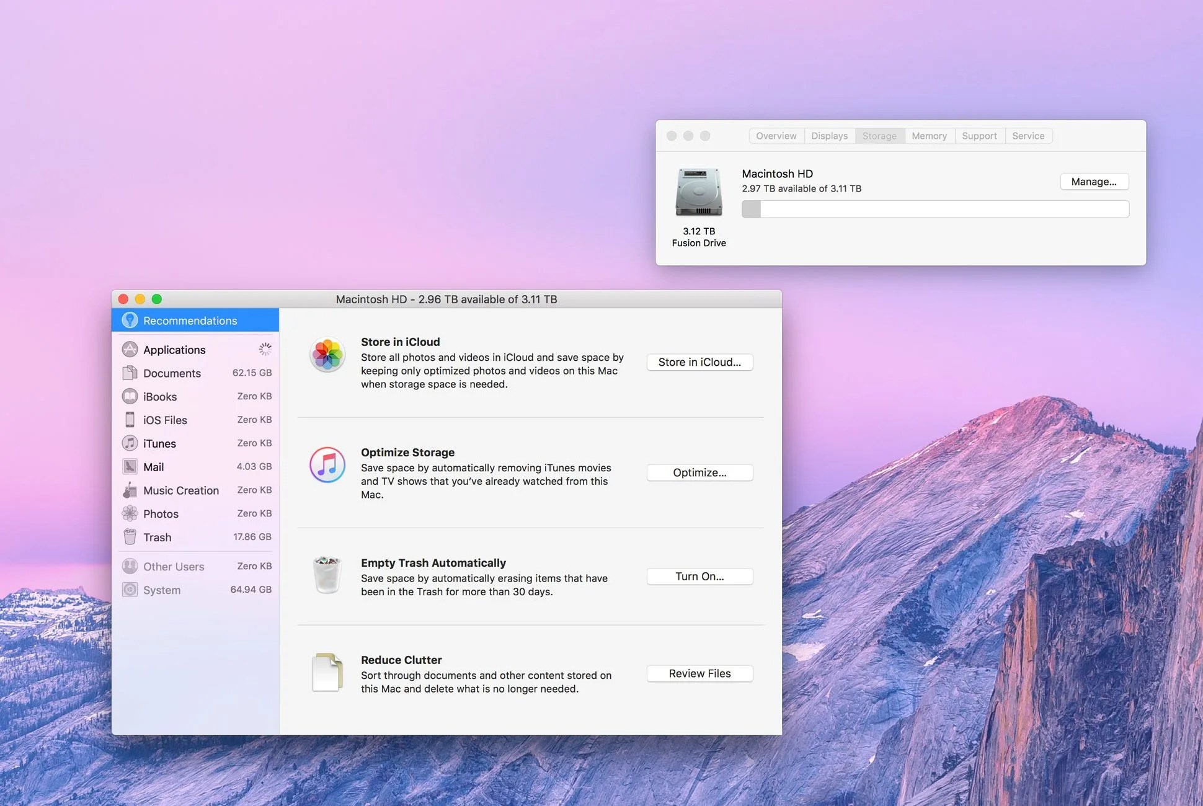This screenshot has width=1203, height=806.
Task: Click the Review Files button
Action: click(700, 674)
